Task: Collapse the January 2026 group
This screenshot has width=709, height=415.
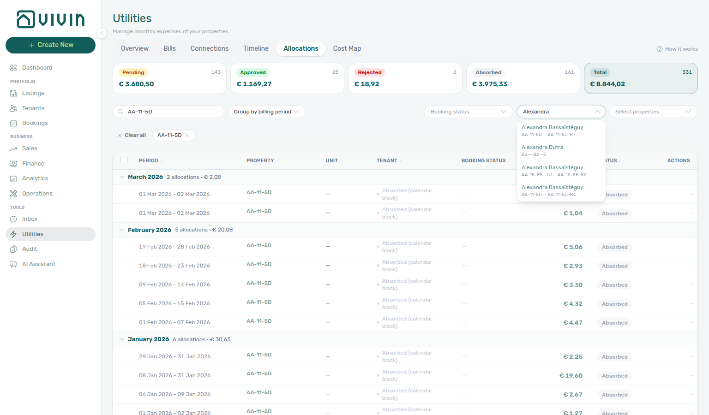Action: 122,339
